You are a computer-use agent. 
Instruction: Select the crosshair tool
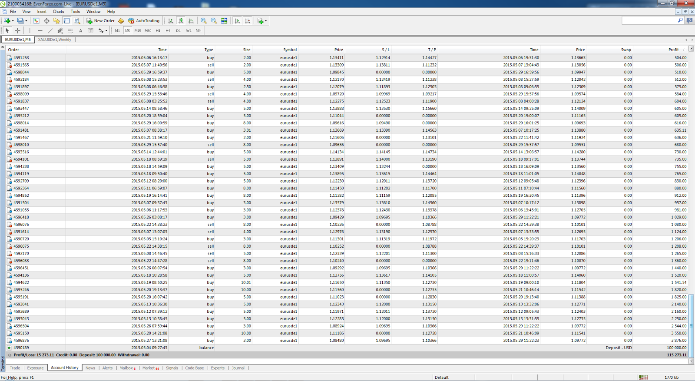pyautogui.click(x=17, y=30)
